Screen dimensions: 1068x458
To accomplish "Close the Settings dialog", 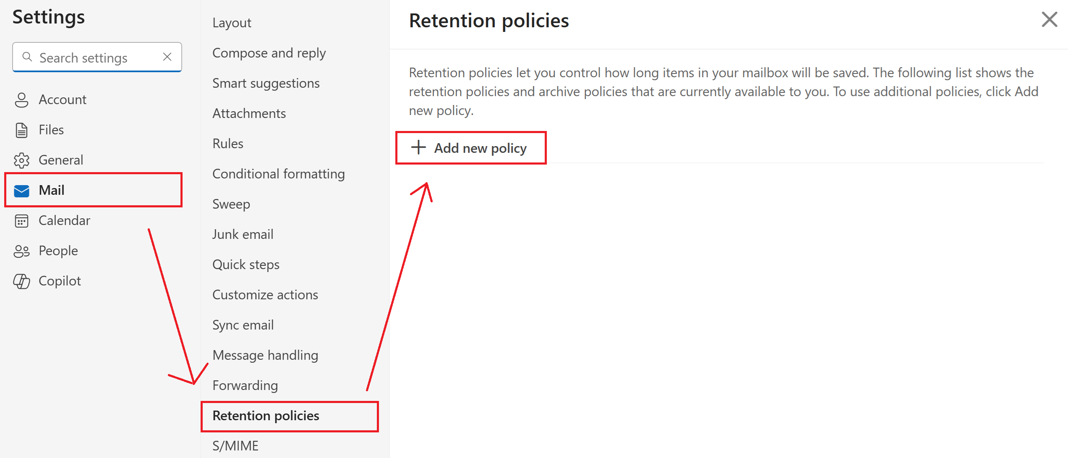I will (x=1049, y=19).
